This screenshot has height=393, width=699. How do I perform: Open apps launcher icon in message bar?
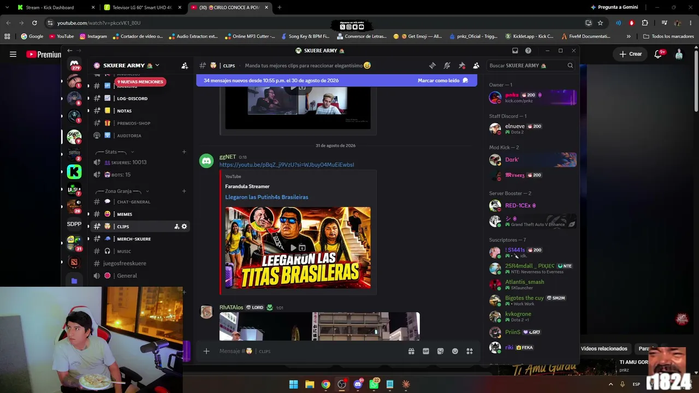click(469, 352)
